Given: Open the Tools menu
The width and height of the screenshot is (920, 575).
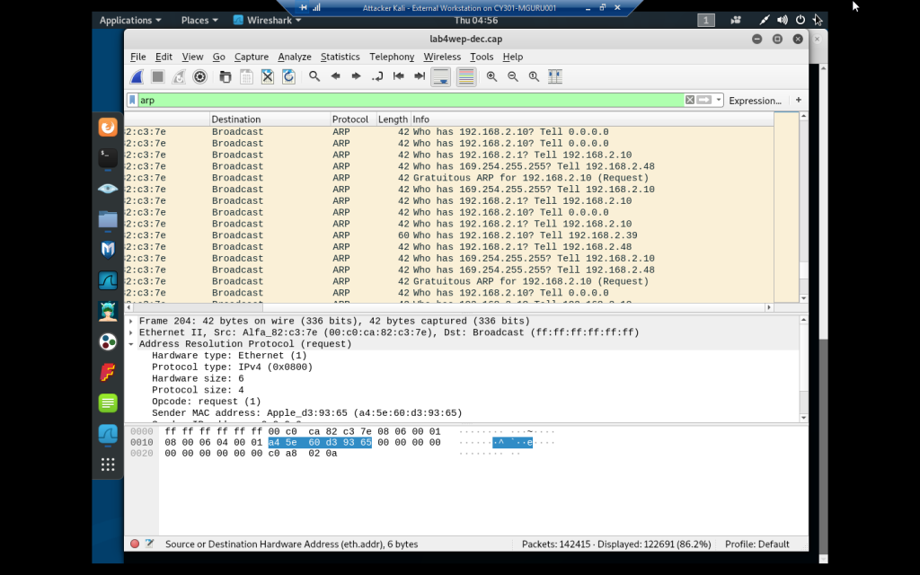Looking at the screenshot, I should 482,57.
